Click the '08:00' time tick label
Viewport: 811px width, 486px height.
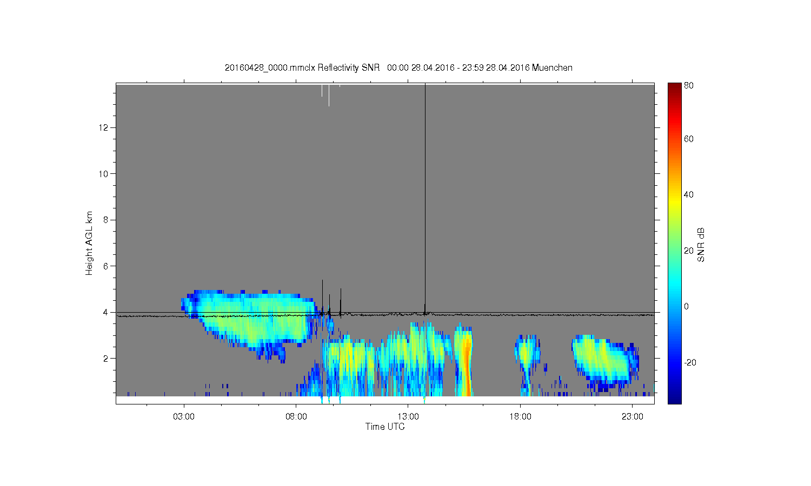[x=296, y=417]
